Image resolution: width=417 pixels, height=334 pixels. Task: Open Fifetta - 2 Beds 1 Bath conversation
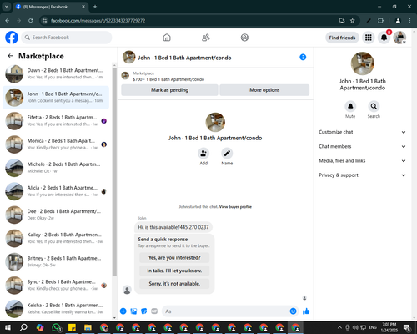click(56, 121)
